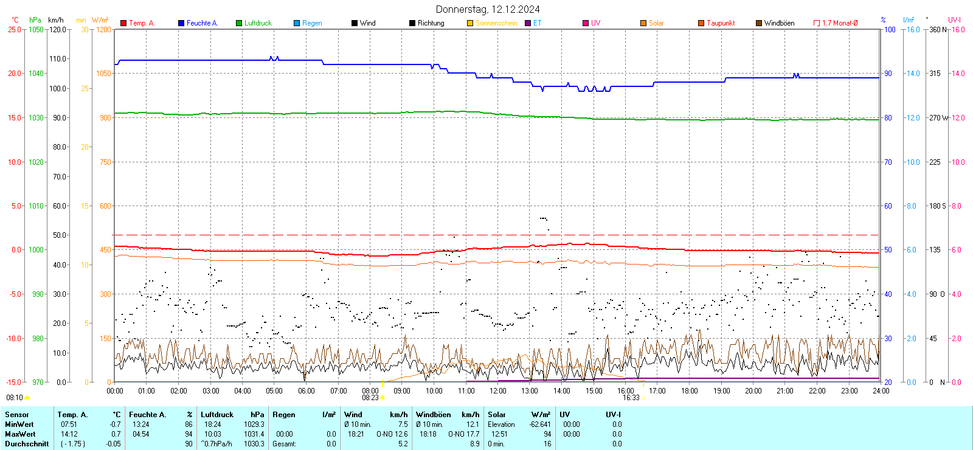Toggle the 1.7 Monat-Ø outlined legend box
This screenshot has height=450, width=973.
(817, 23)
